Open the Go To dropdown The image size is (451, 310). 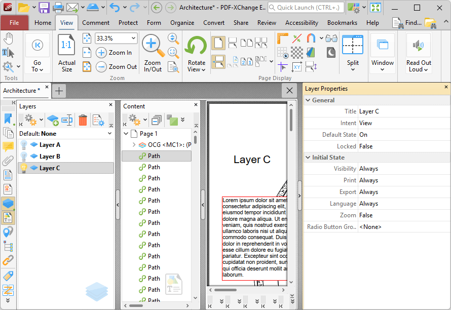[37, 66]
